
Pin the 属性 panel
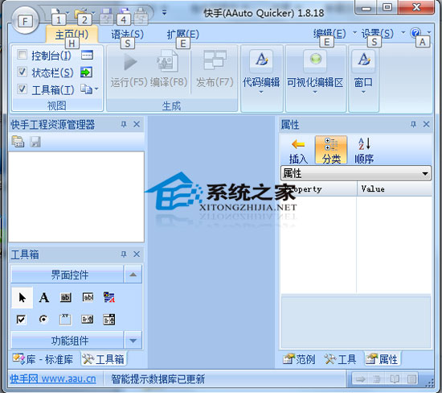(x=413, y=124)
